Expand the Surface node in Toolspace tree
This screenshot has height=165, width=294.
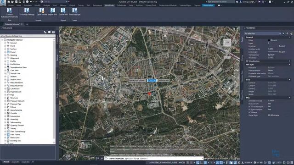coord(5,49)
